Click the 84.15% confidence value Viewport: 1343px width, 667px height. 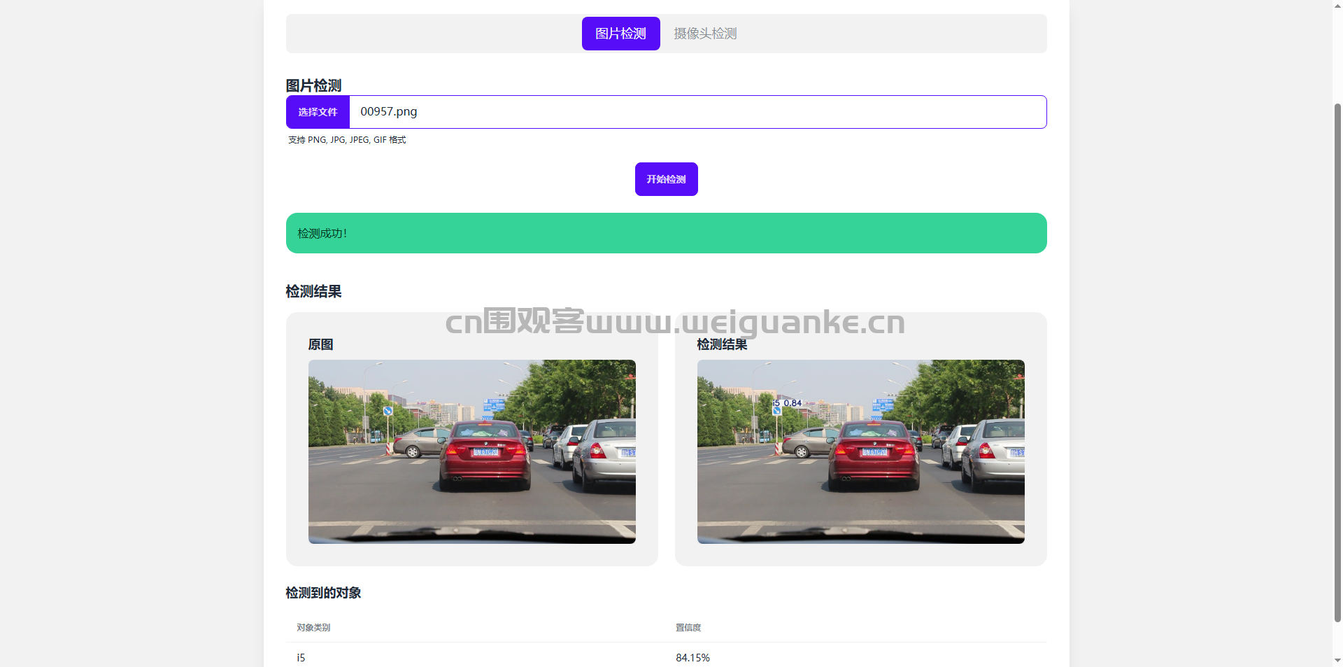click(692, 658)
